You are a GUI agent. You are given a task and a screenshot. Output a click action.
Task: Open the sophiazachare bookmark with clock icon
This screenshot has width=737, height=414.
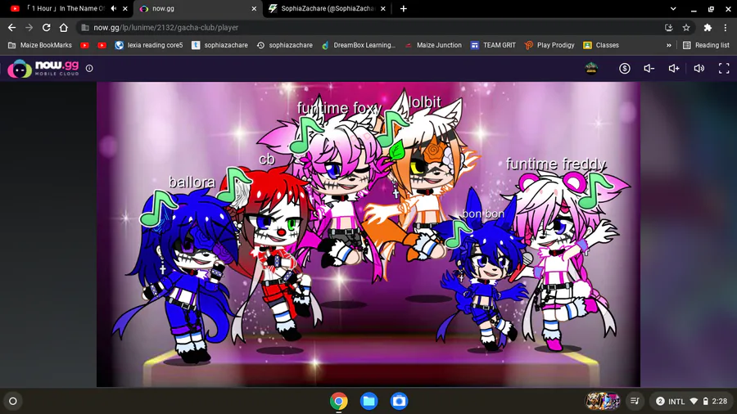[284, 45]
